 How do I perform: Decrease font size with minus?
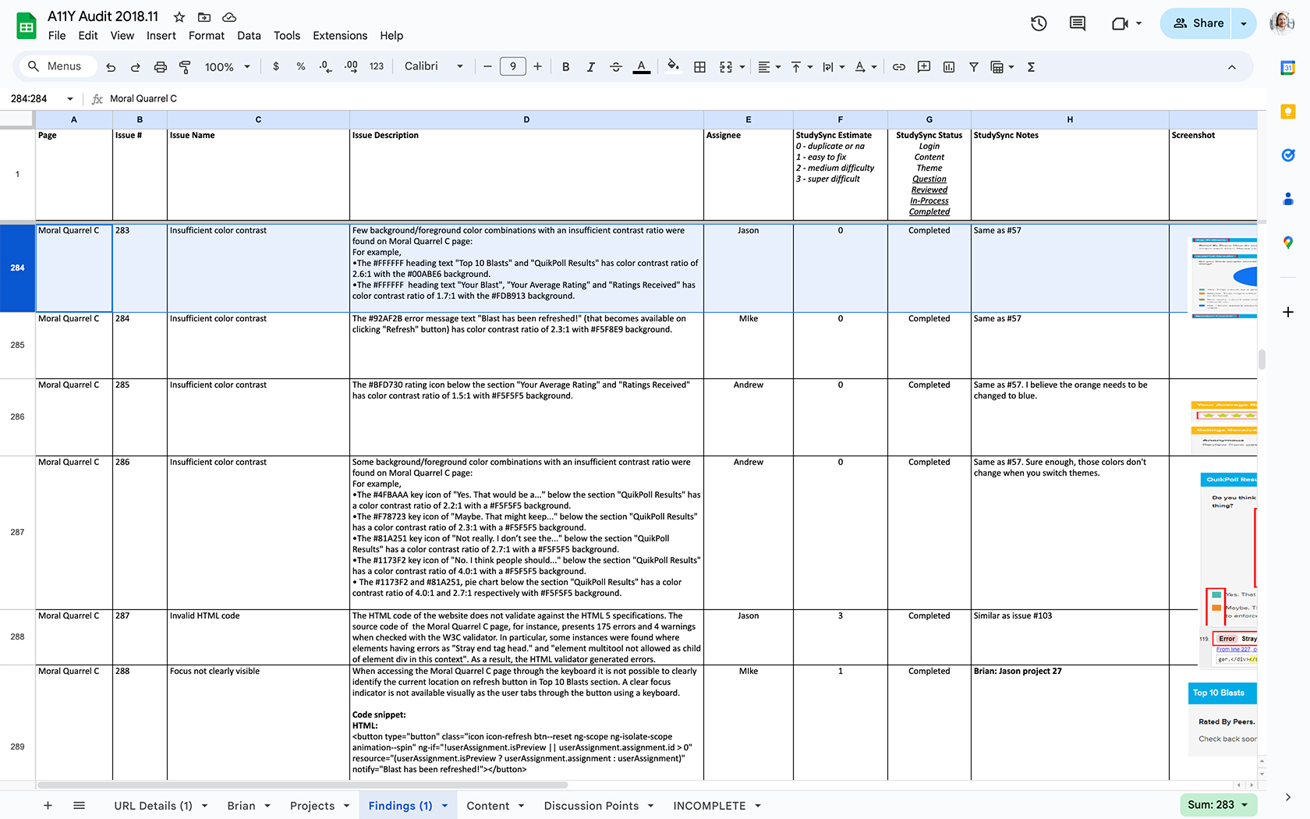point(487,67)
